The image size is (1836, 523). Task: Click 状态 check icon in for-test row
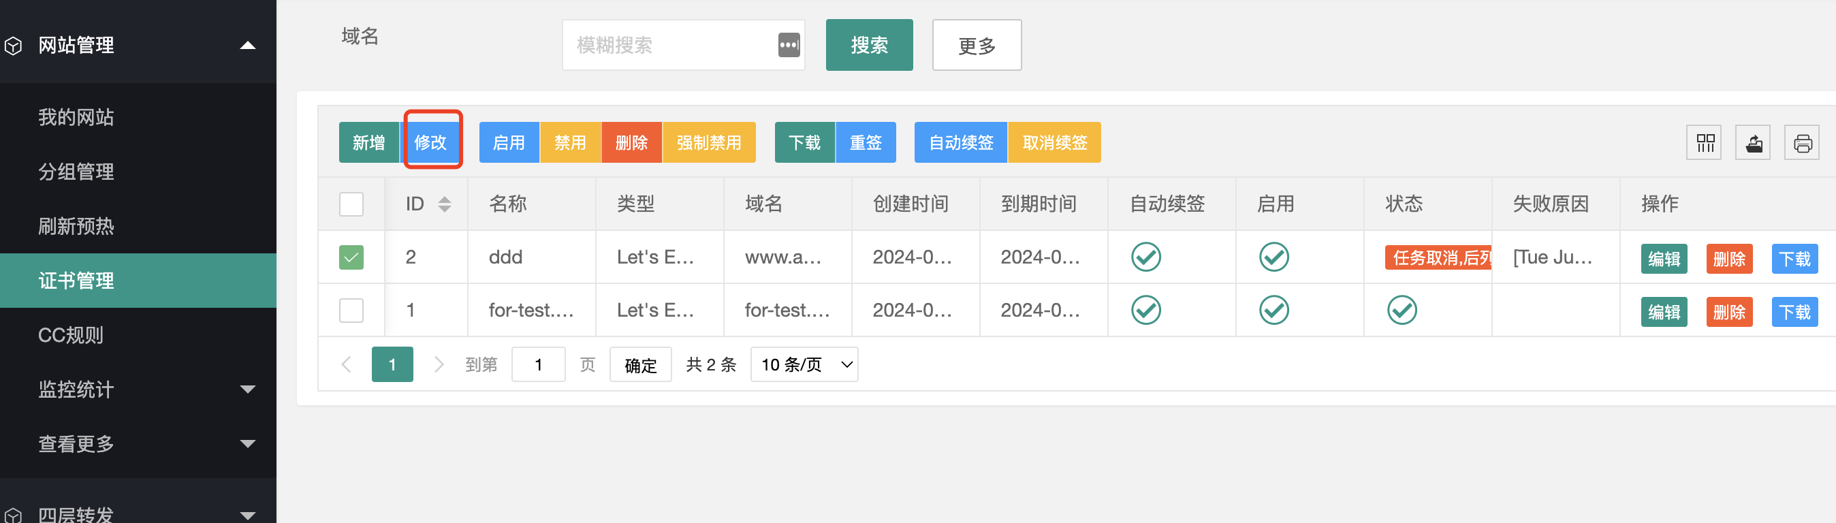point(1402,311)
